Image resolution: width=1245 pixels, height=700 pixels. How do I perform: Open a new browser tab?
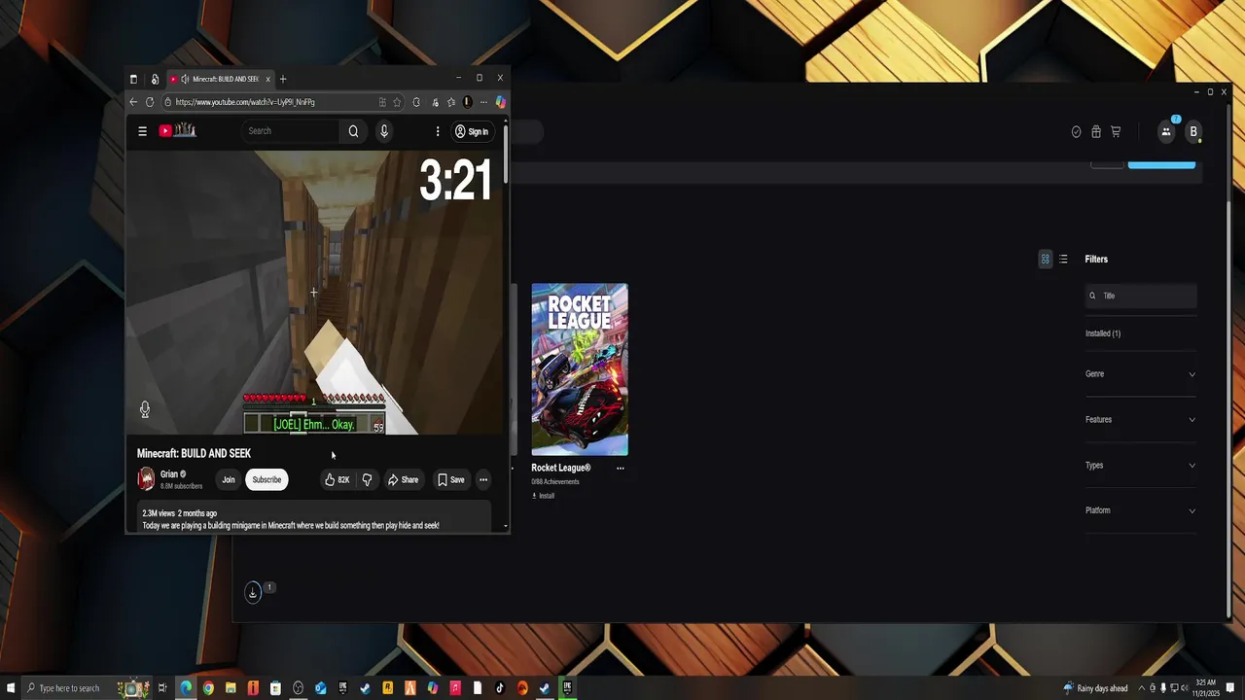283,79
